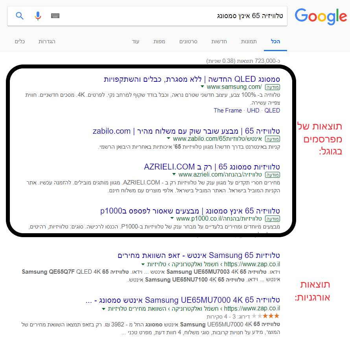
Task: Expand dropdown arrow next to www.samsung.com
Action: 202,87
